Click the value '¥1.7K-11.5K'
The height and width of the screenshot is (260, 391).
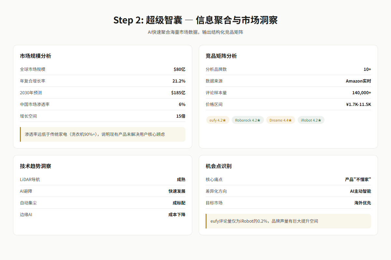(x=358, y=104)
